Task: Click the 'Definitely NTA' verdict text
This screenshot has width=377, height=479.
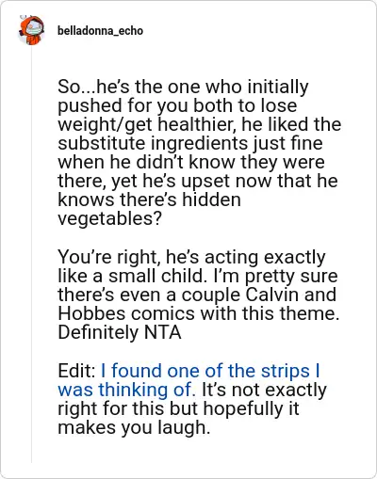Action: [x=120, y=332]
